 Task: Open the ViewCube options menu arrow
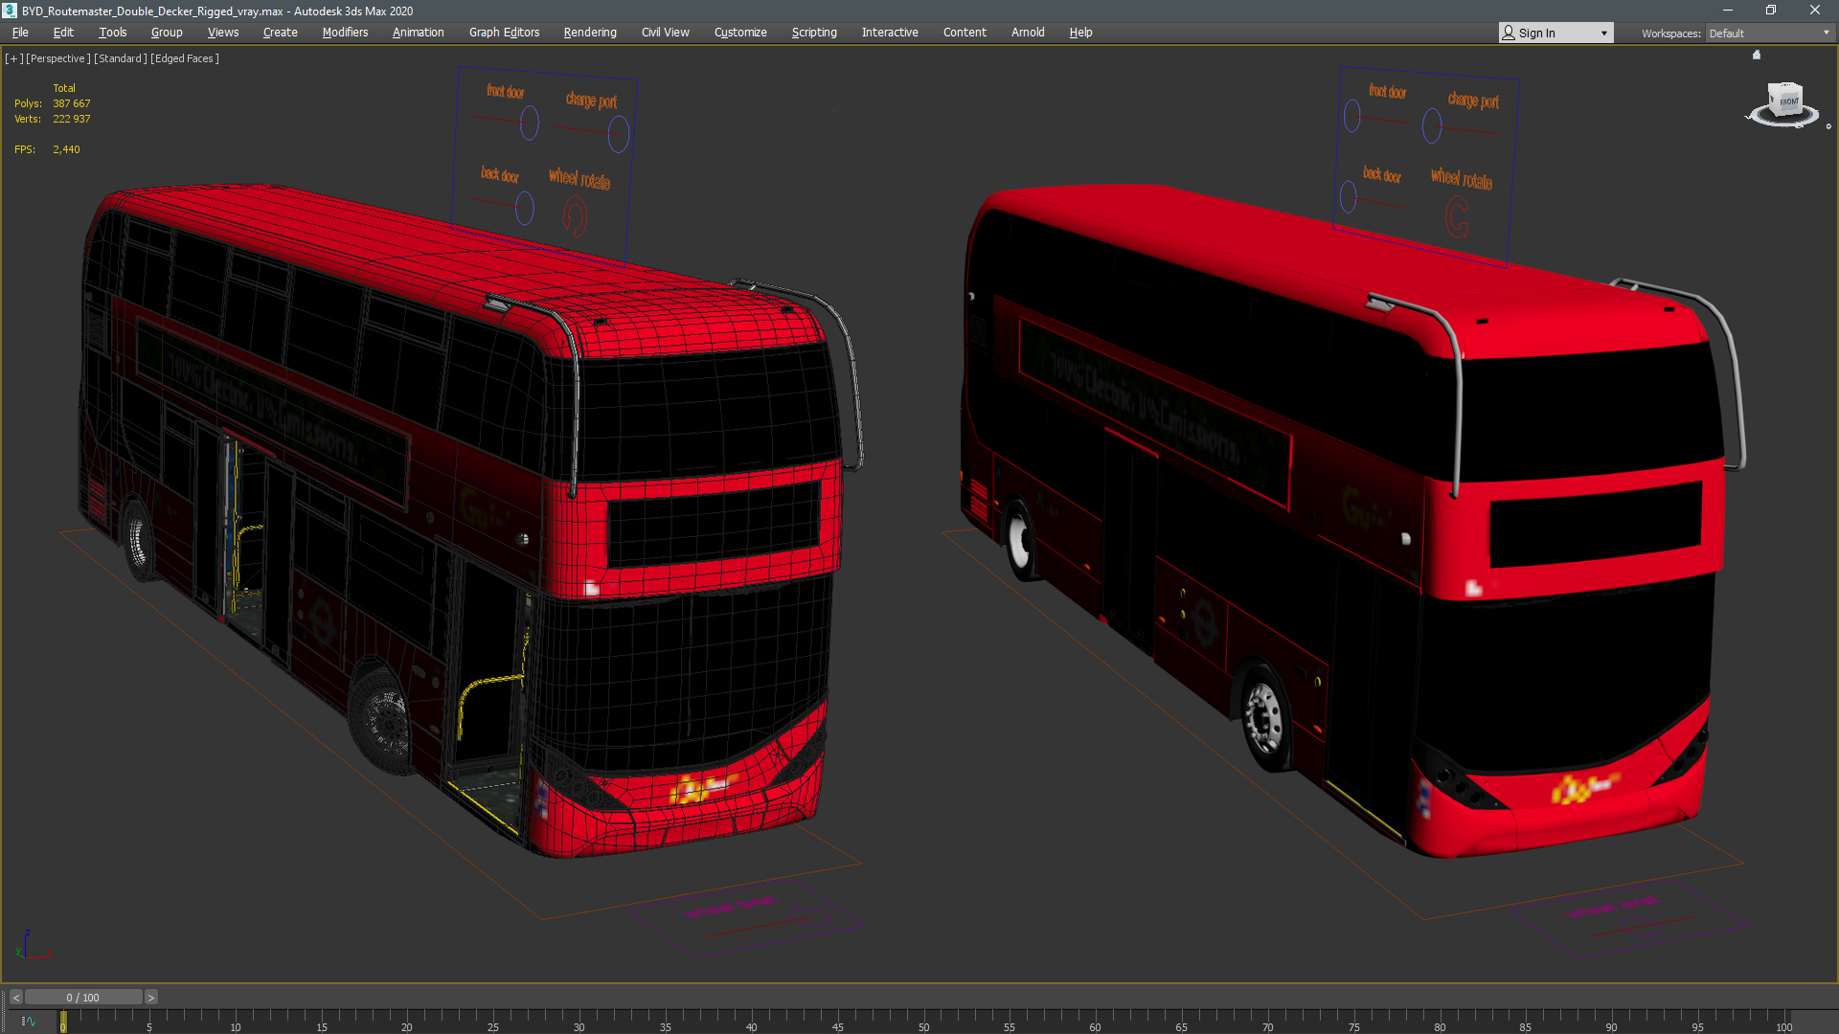click(x=1828, y=126)
